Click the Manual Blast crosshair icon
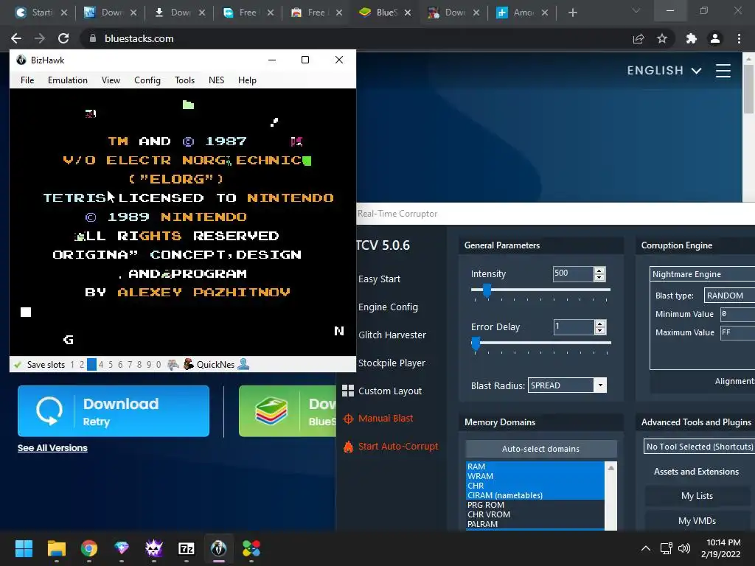755x566 pixels. tap(348, 419)
